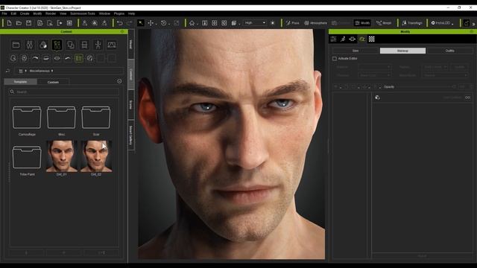This screenshot has width=477, height=268.
Task: Click the Morph toolbar button
Action: click(x=384, y=23)
